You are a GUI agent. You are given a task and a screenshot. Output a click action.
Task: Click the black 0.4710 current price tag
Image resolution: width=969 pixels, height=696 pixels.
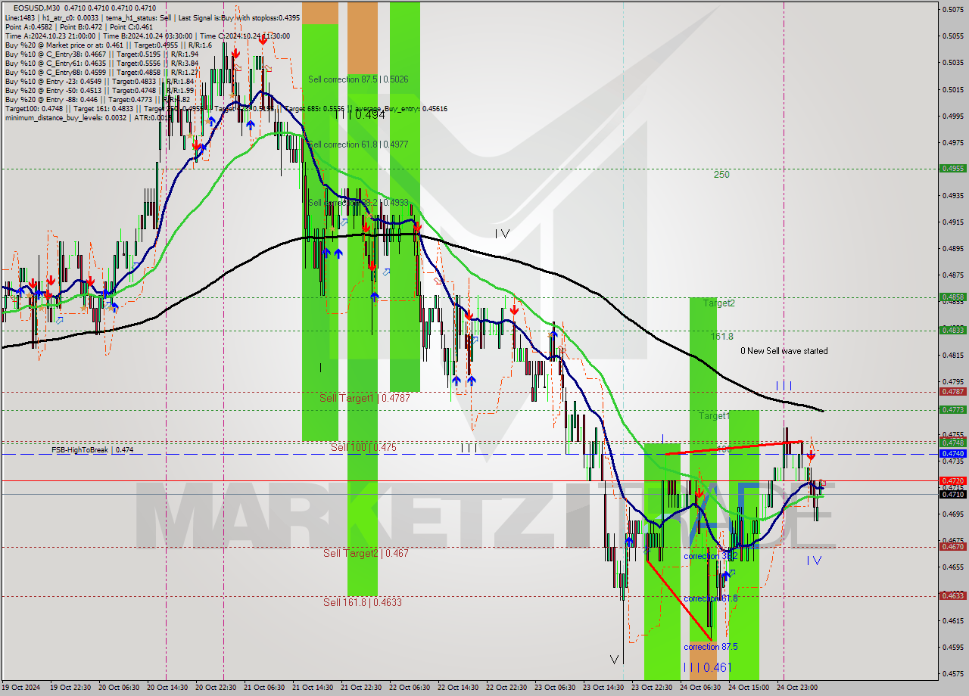[x=952, y=494]
